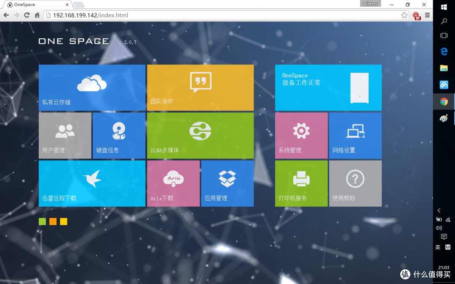Screen dimensions: 455x284
Task: Click the taskbar search magnifier icon
Action: [444, 21]
